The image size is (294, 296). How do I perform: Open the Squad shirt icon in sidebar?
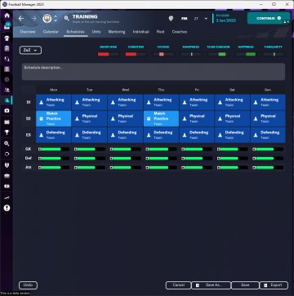(7, 38)
